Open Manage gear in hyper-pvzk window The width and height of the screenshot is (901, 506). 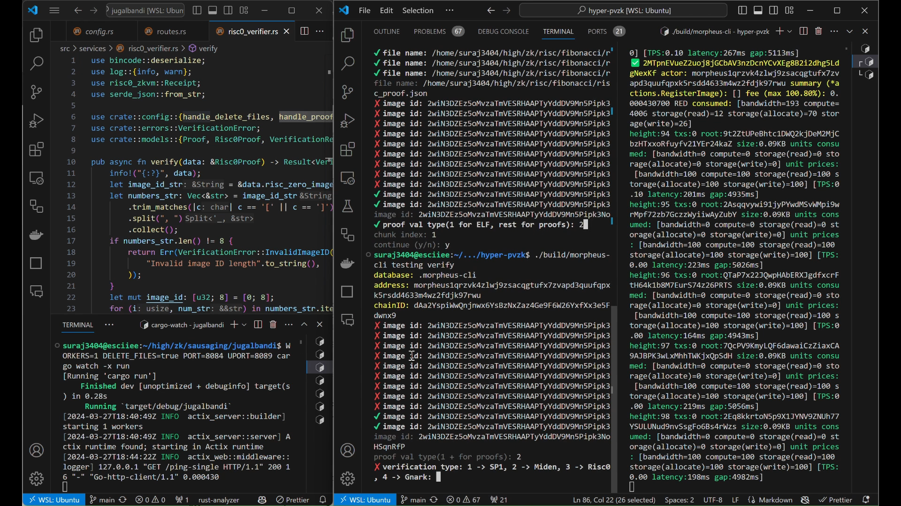coord(348,478)
